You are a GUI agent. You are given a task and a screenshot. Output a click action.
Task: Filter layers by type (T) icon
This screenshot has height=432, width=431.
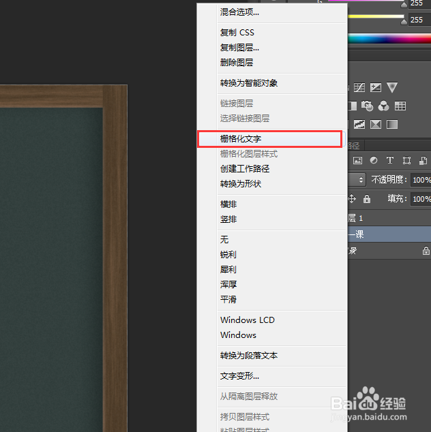(x=390, y=160)
